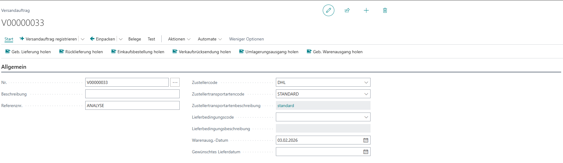Click the Referenznr. field containing ANALYSE
The width and height of the screenshot is (563, 163).
pos(132,106)
